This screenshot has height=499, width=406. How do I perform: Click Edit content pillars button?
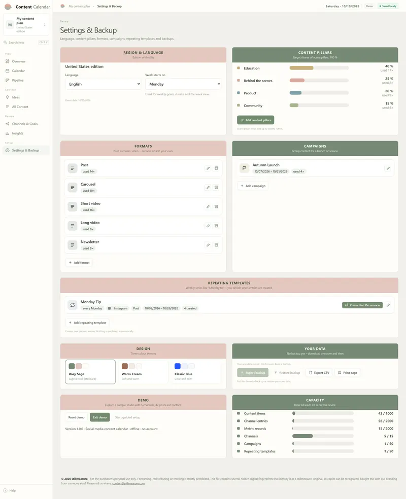[255, 120]
